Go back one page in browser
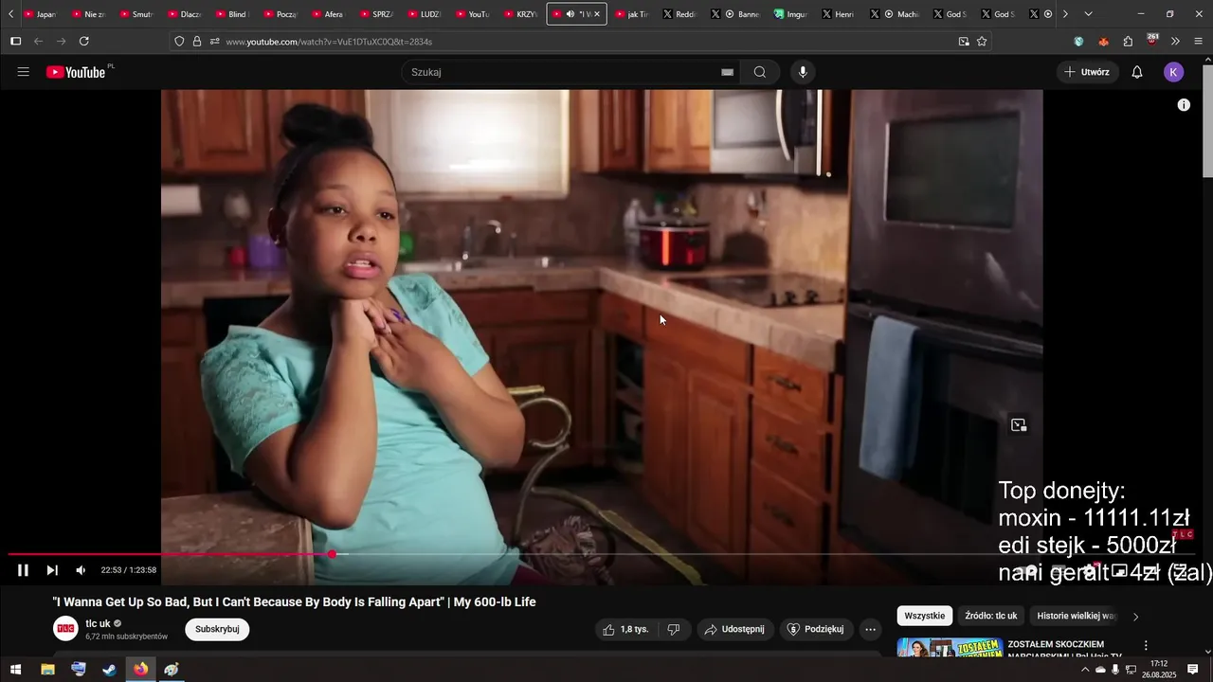1213x682 pixels. tap(38, 42)
